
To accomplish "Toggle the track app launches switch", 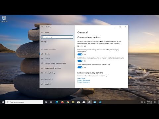I will pyautogui.click(x=80, y=61).
